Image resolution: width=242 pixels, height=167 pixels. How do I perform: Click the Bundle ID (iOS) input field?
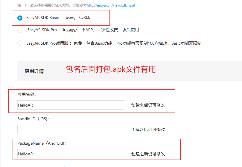[71, 129]
